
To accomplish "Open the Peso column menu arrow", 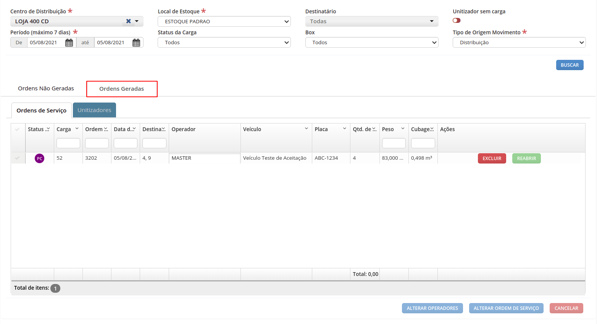I will (403, 129).
